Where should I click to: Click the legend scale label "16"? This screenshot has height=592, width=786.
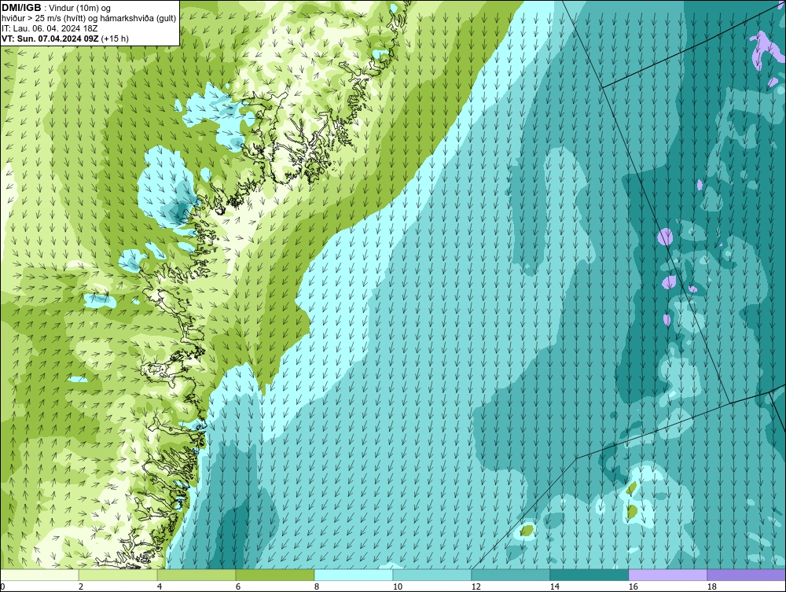(633, 586)
